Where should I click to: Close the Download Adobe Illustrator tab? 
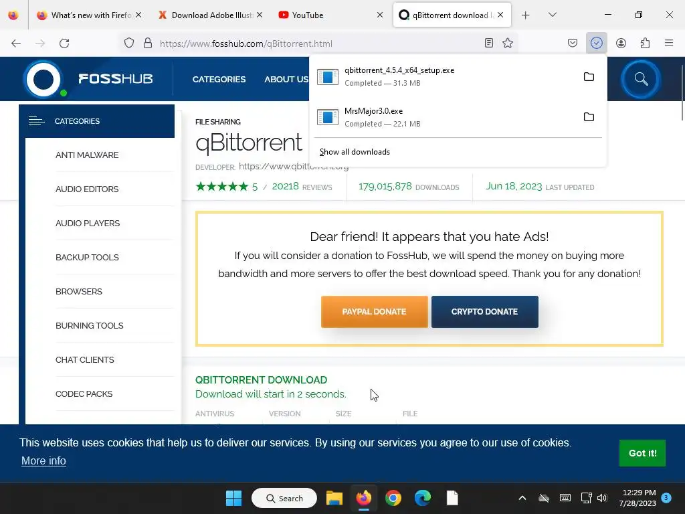coord(260,15)
